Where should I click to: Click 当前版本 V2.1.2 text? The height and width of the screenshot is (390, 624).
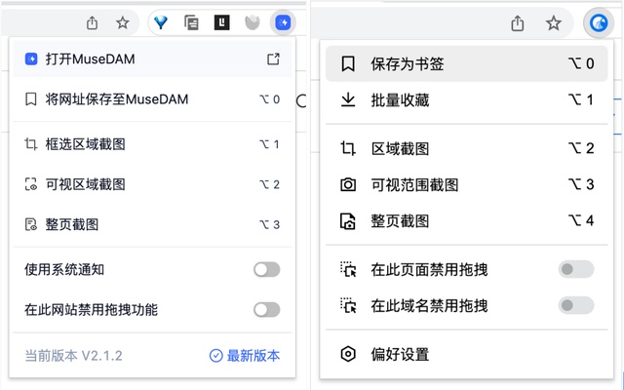(x=73, y=355)
